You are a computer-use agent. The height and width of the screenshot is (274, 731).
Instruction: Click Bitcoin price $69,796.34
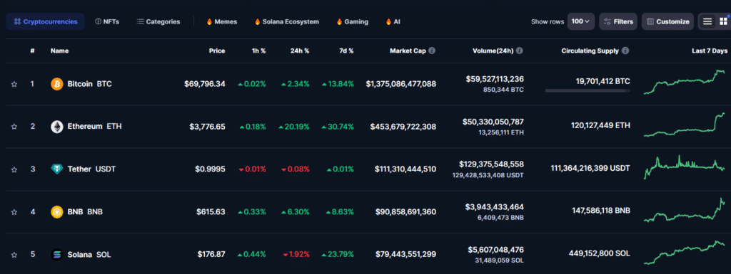205,84
